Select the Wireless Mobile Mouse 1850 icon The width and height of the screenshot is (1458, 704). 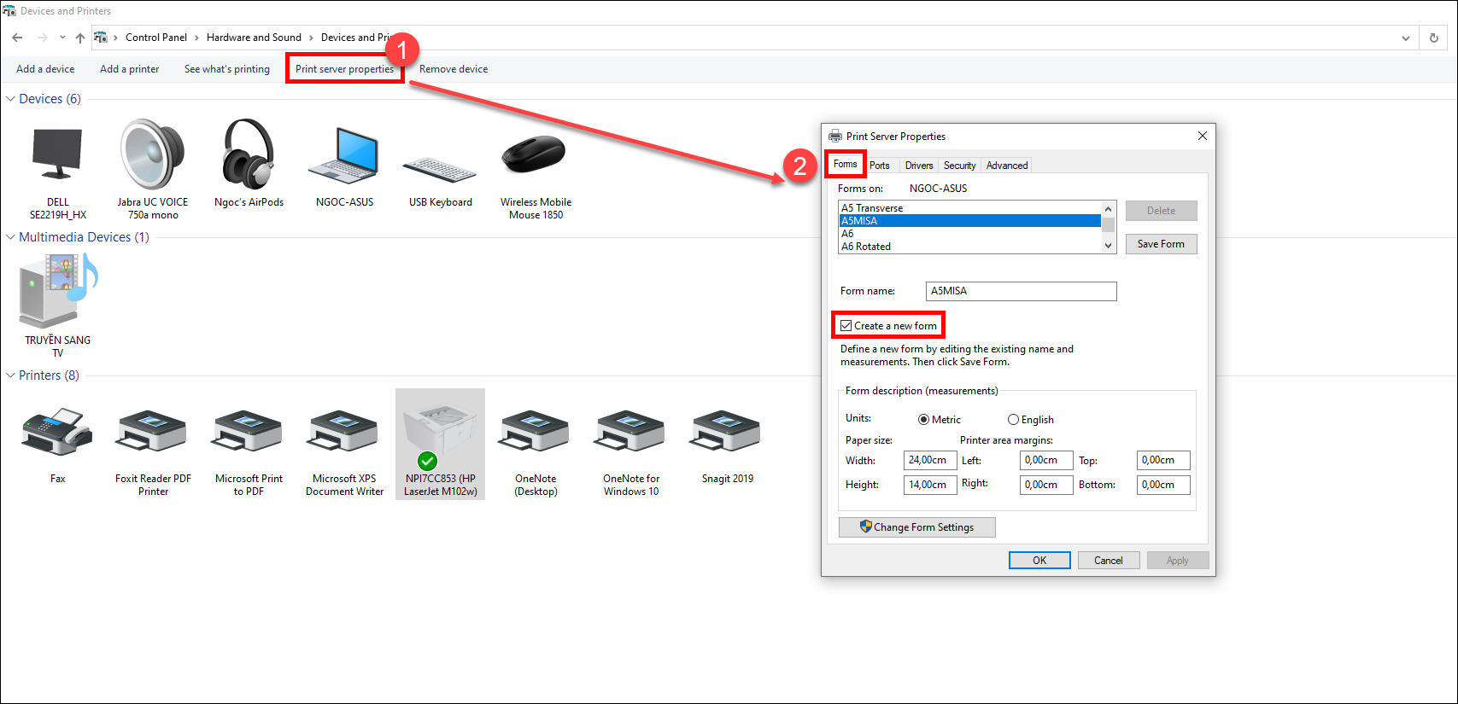[x=536, y=154]
